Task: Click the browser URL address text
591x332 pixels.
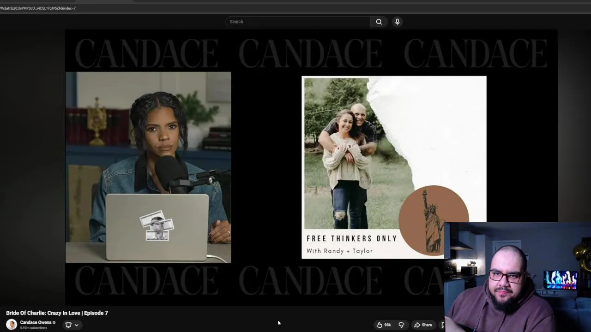Action: pos(38,8)
